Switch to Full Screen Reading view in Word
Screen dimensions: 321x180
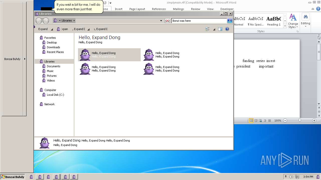pos(256,120)
